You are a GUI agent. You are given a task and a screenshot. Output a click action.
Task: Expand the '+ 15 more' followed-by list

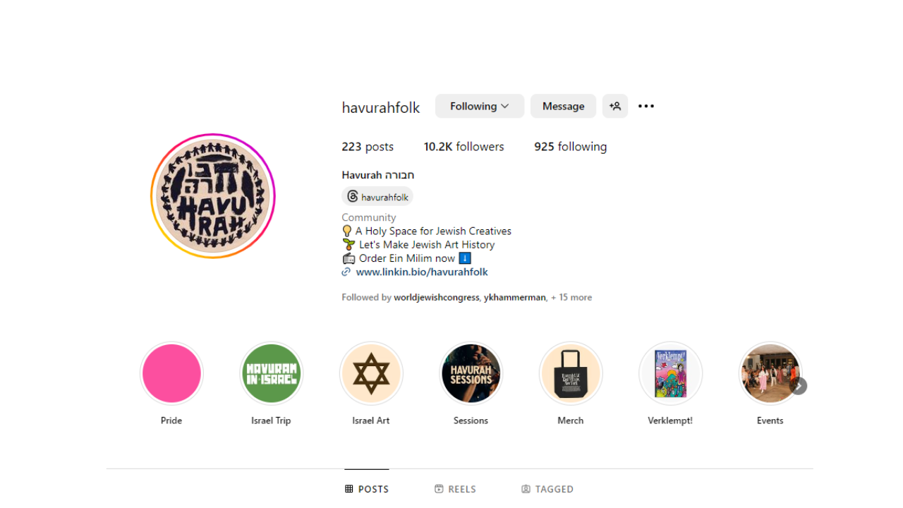(571, 298)
